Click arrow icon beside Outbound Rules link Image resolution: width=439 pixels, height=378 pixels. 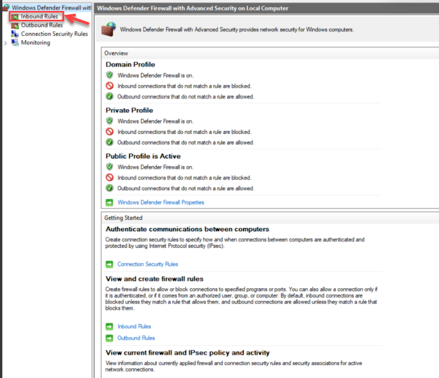[109, 338]
